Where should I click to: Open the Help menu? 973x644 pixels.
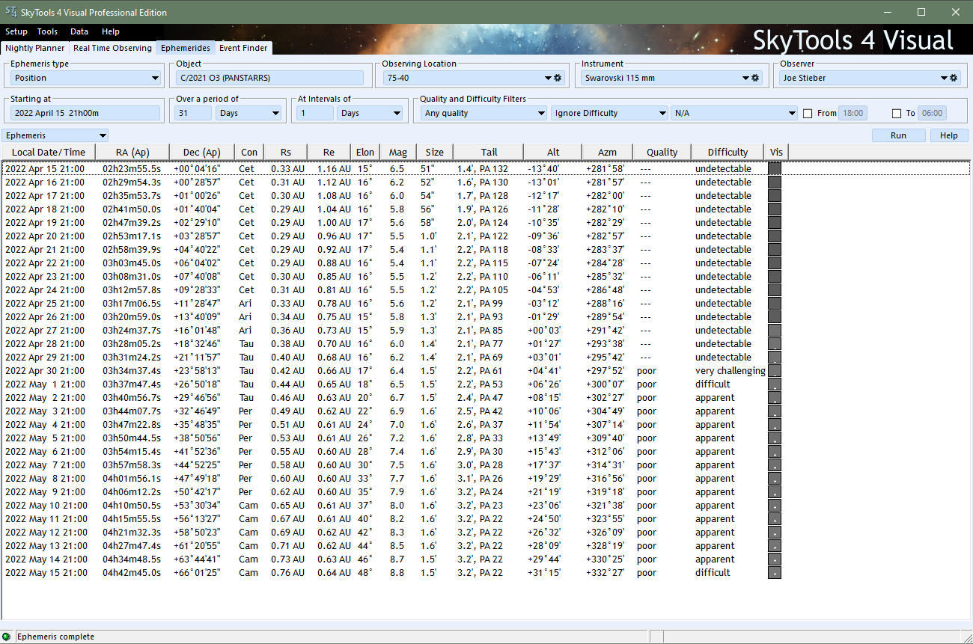coord(111,31)
